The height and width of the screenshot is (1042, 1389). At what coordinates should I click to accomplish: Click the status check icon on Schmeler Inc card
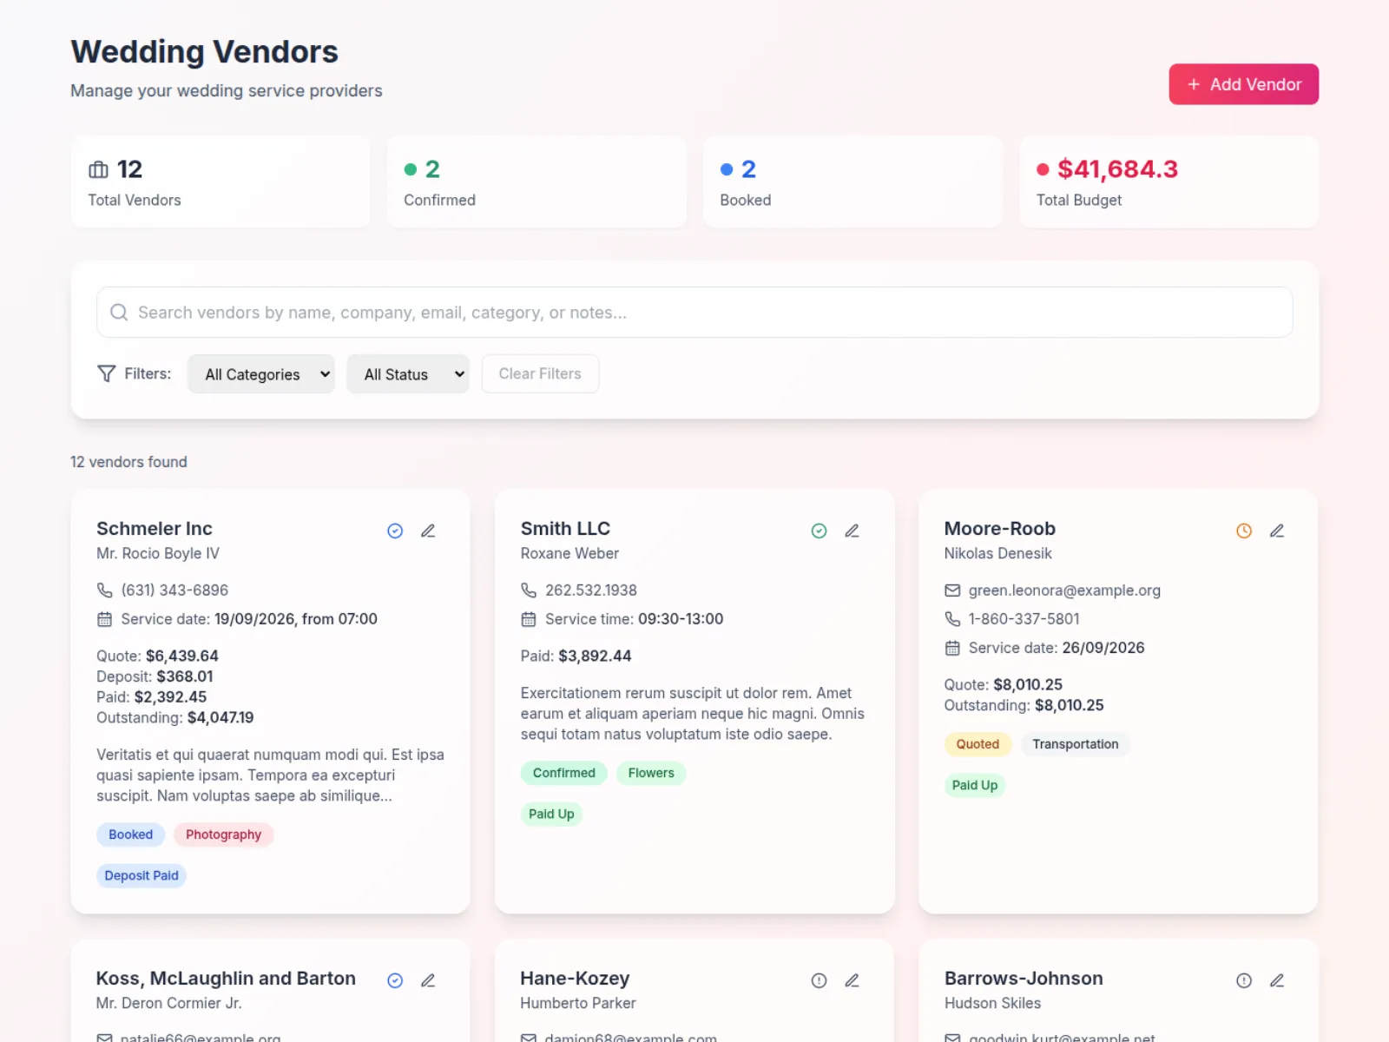click(395, 531)
